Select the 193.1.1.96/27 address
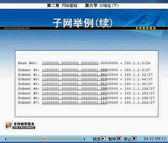Viewport: 168px width, 143px height. point(138,84)
